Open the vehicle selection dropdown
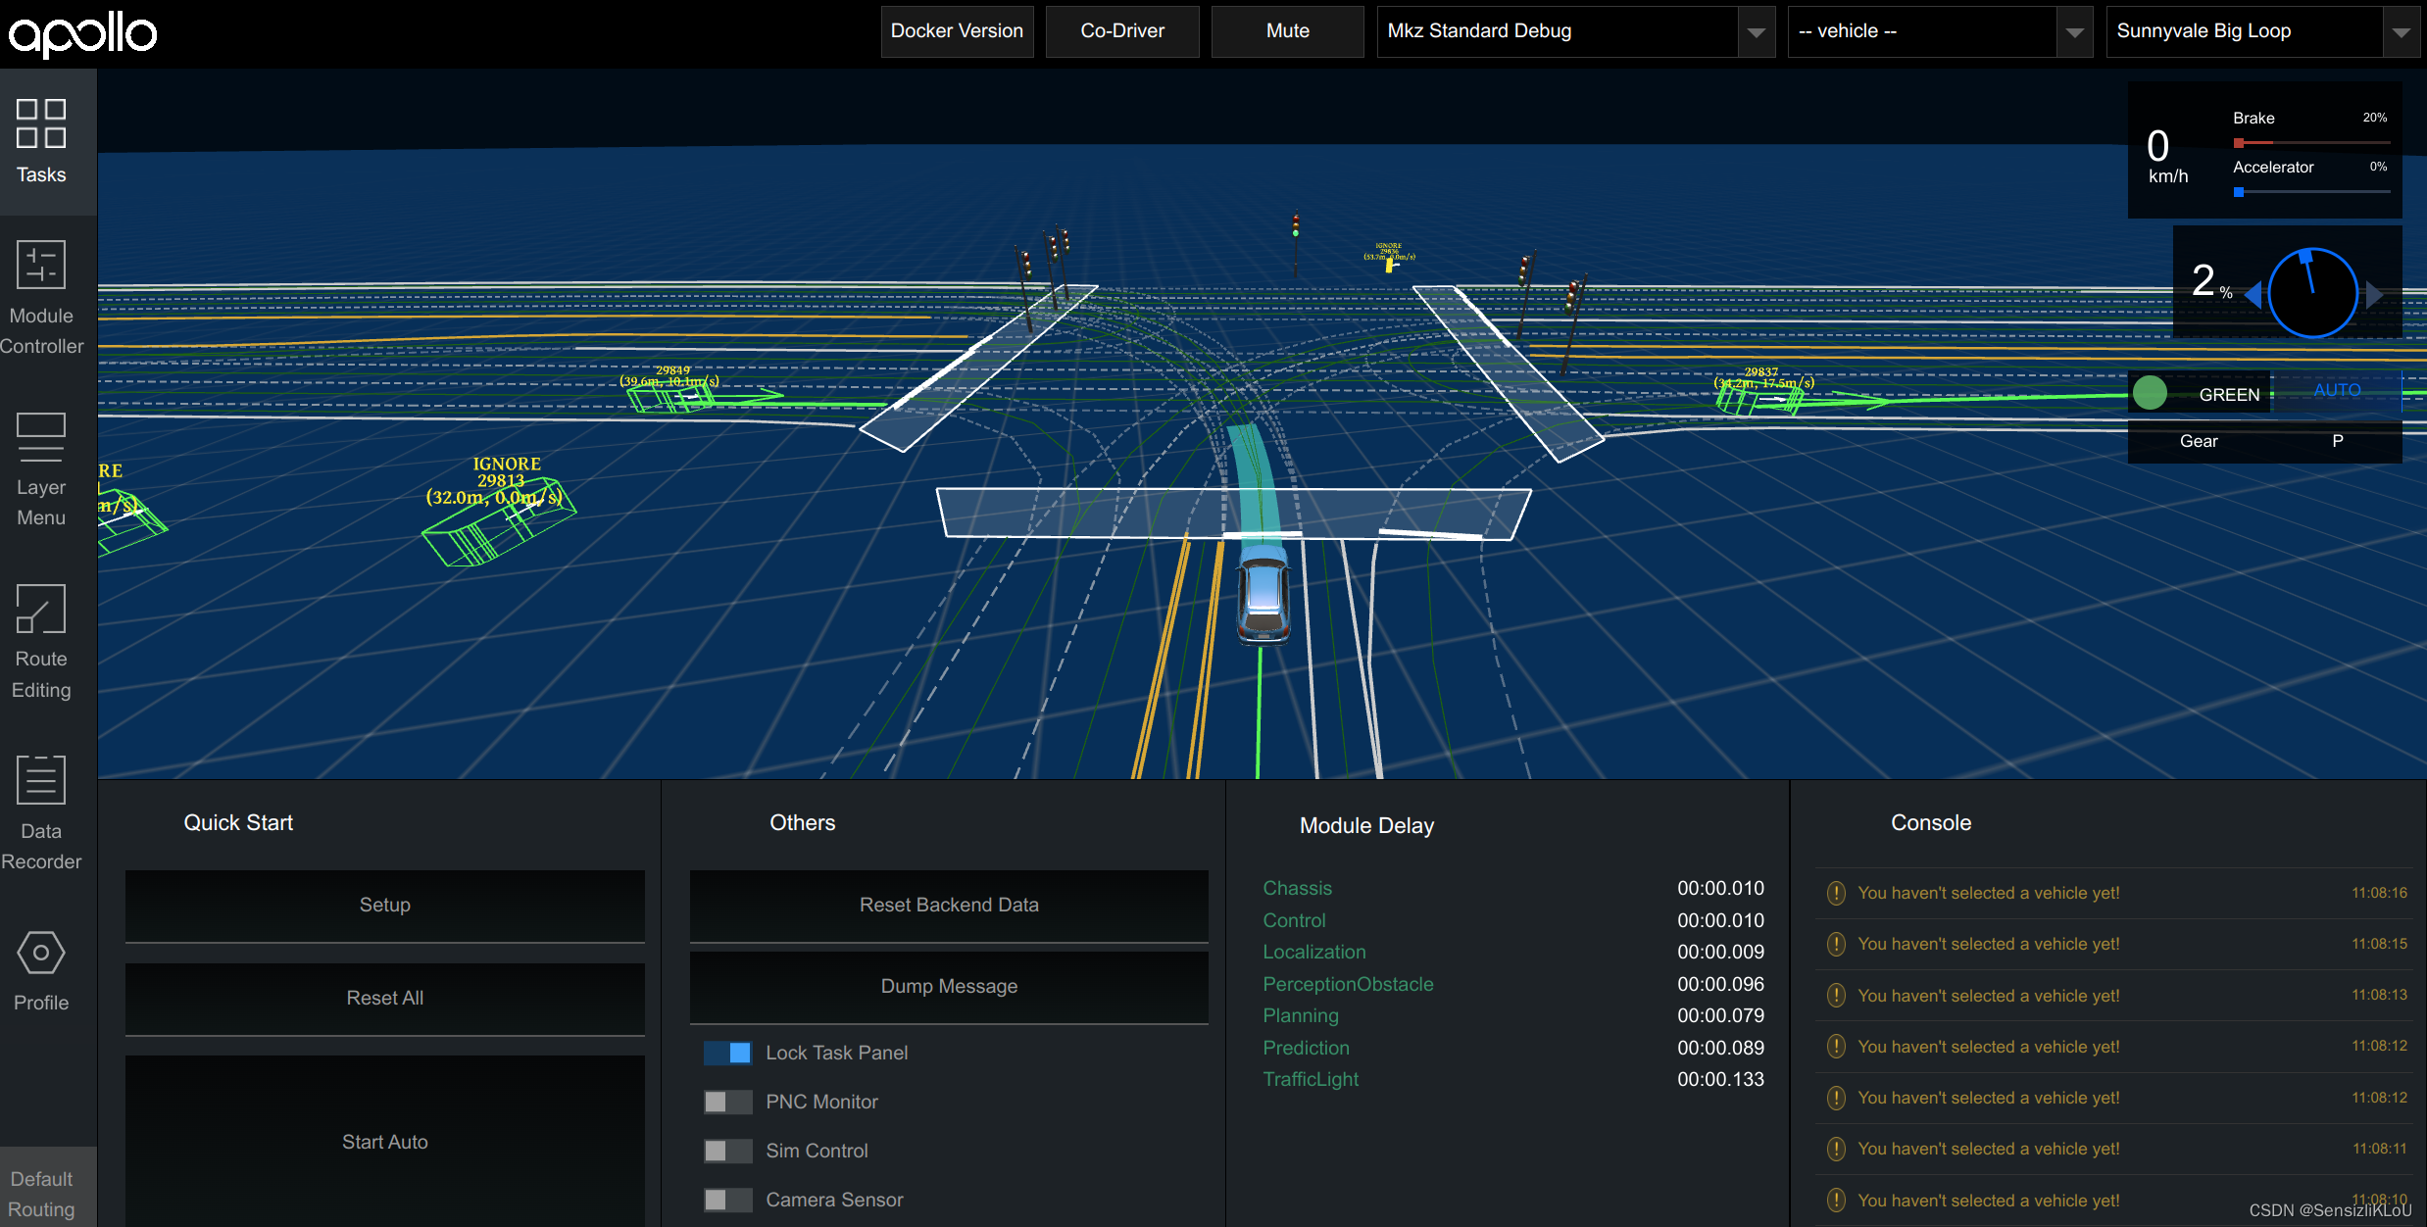Viewport: 2427px width, 1227px height. pyautogui.click(x=1939, y=31)
